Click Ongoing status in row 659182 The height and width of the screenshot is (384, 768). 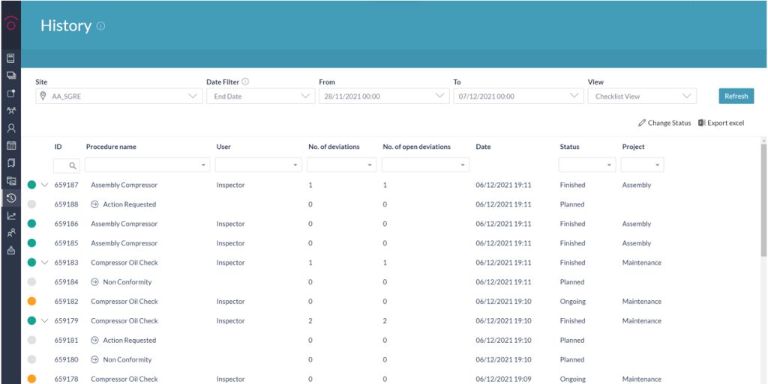[572, 302]
